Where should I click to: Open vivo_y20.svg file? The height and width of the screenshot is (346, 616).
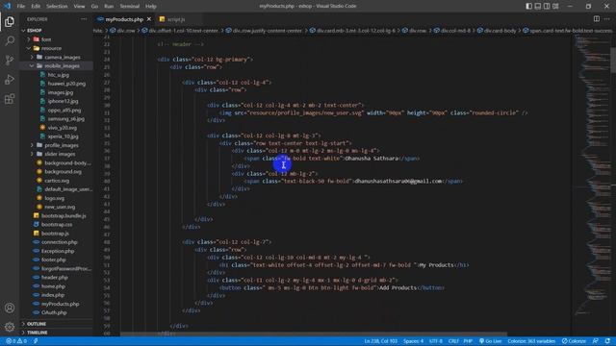click(62, 128)
